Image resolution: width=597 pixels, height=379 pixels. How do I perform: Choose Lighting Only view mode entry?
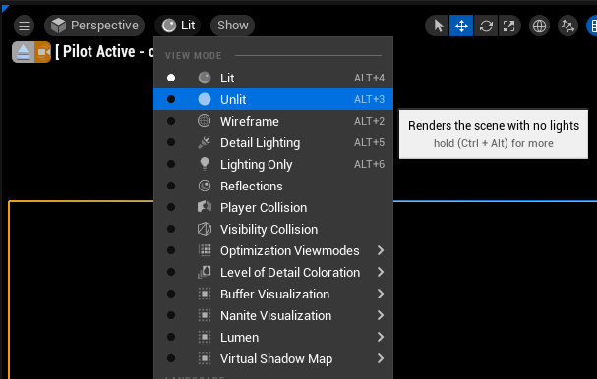(x=273, y=164)
